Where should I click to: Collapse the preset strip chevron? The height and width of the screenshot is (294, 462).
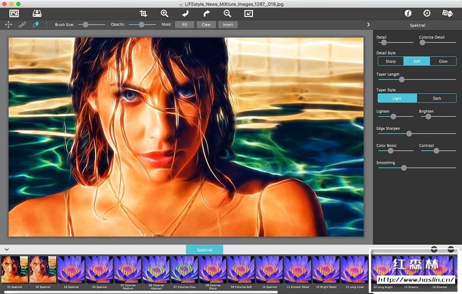pos(7,249)
